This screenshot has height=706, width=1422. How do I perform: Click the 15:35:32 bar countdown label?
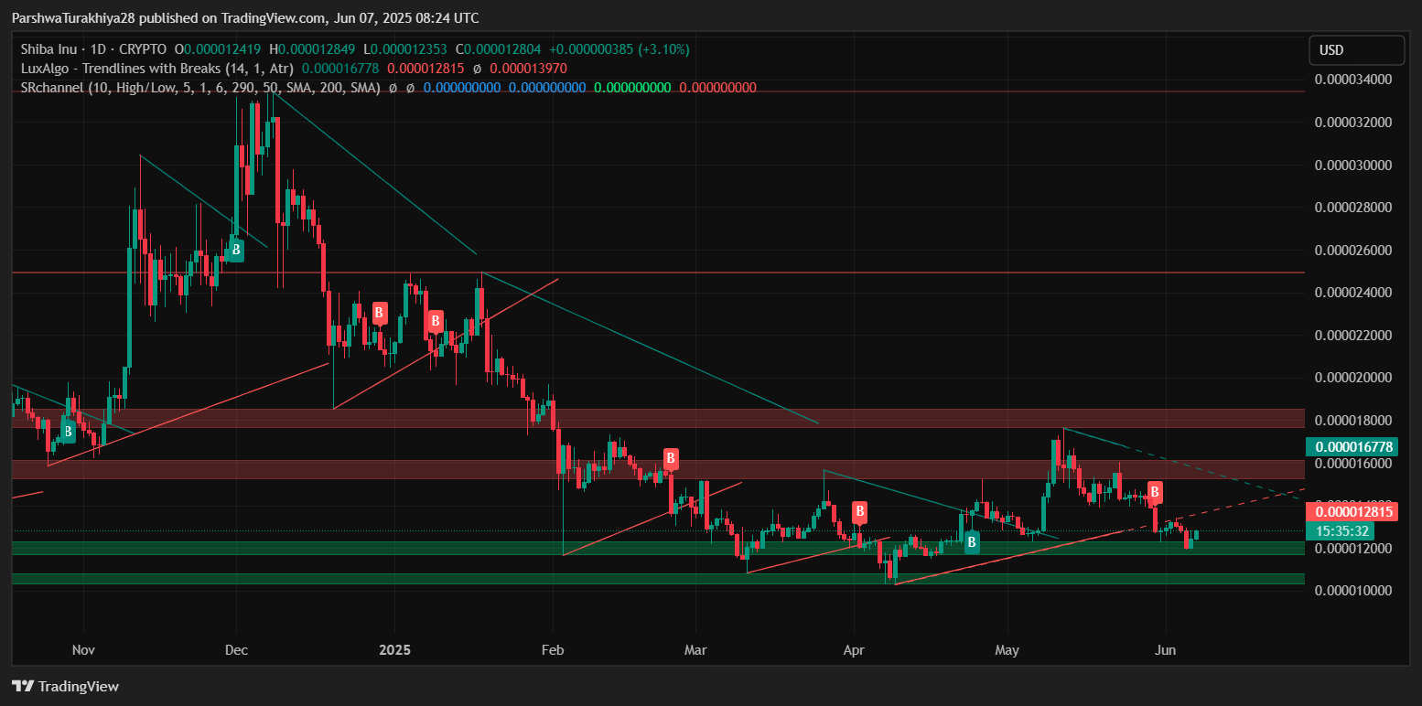pyautogui.click(x=1341, y=530)
